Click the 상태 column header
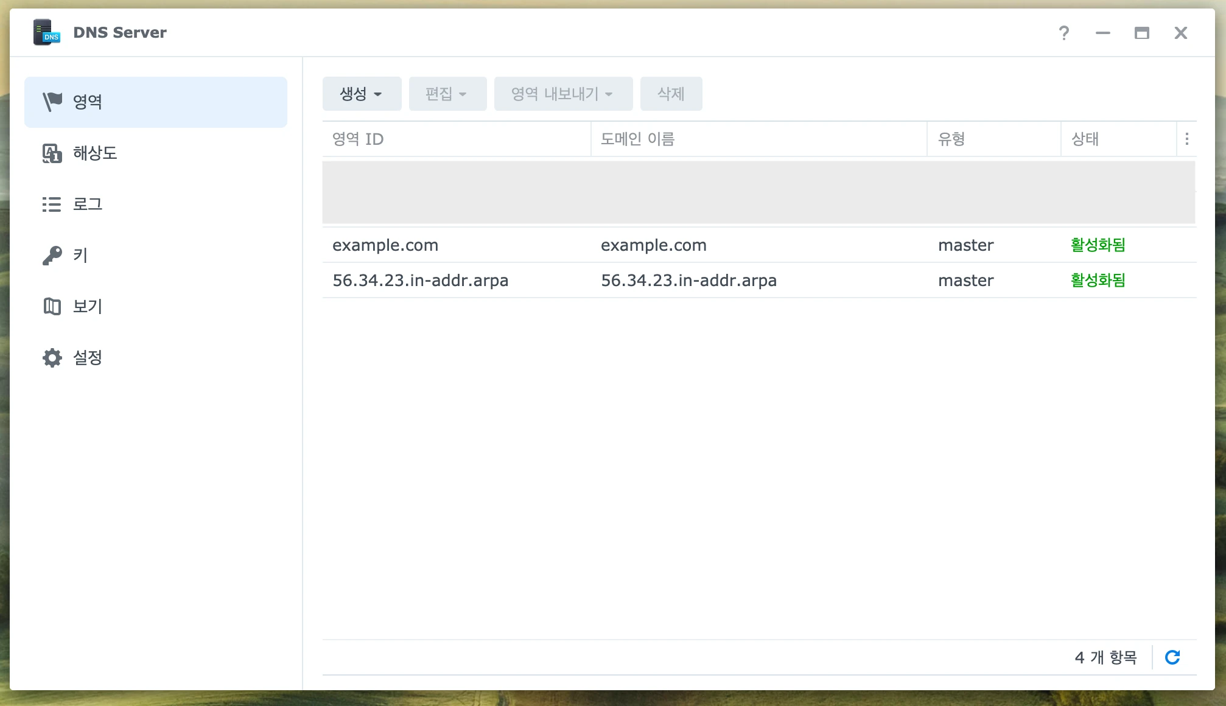Viewport: 1226px width, 706px height. [x=1119, y=139]
